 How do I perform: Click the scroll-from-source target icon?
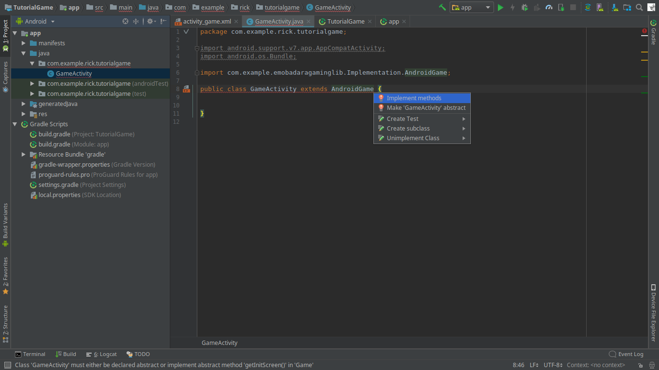pos(125,21)
